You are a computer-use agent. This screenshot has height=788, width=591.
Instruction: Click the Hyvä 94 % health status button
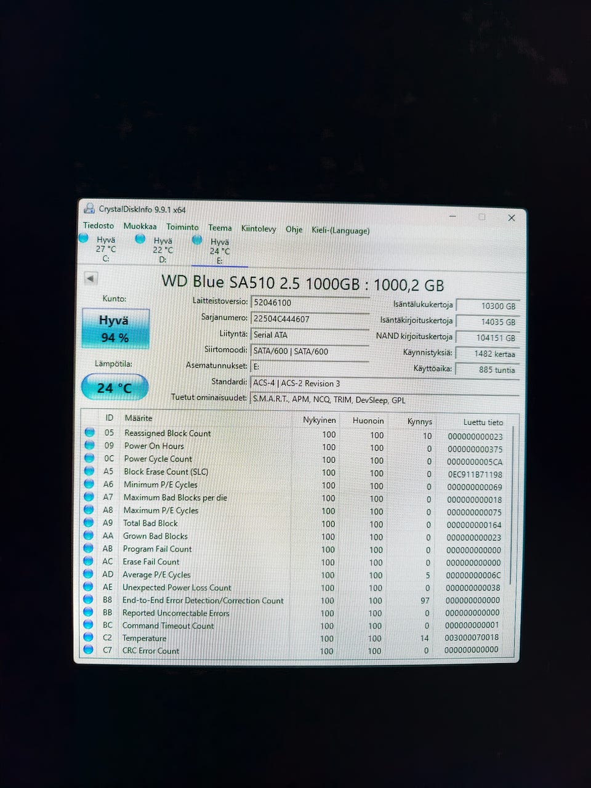pyautogui.click(x=115, y=329)
